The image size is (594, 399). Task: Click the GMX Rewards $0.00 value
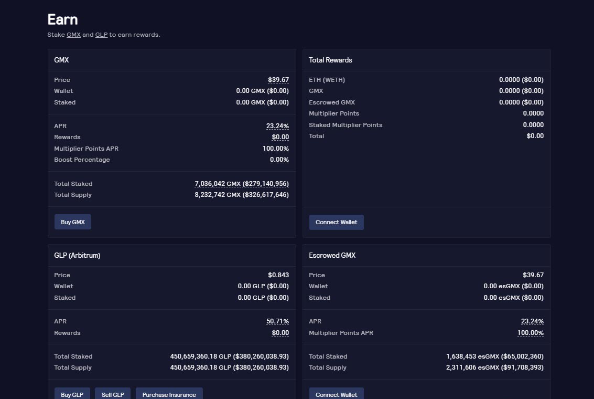280,137
